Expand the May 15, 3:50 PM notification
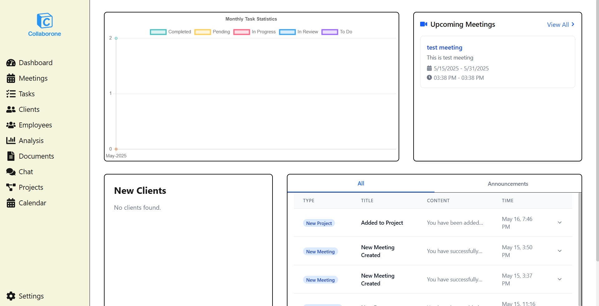Viewport: 599px width, 306px height. [560, 251]
